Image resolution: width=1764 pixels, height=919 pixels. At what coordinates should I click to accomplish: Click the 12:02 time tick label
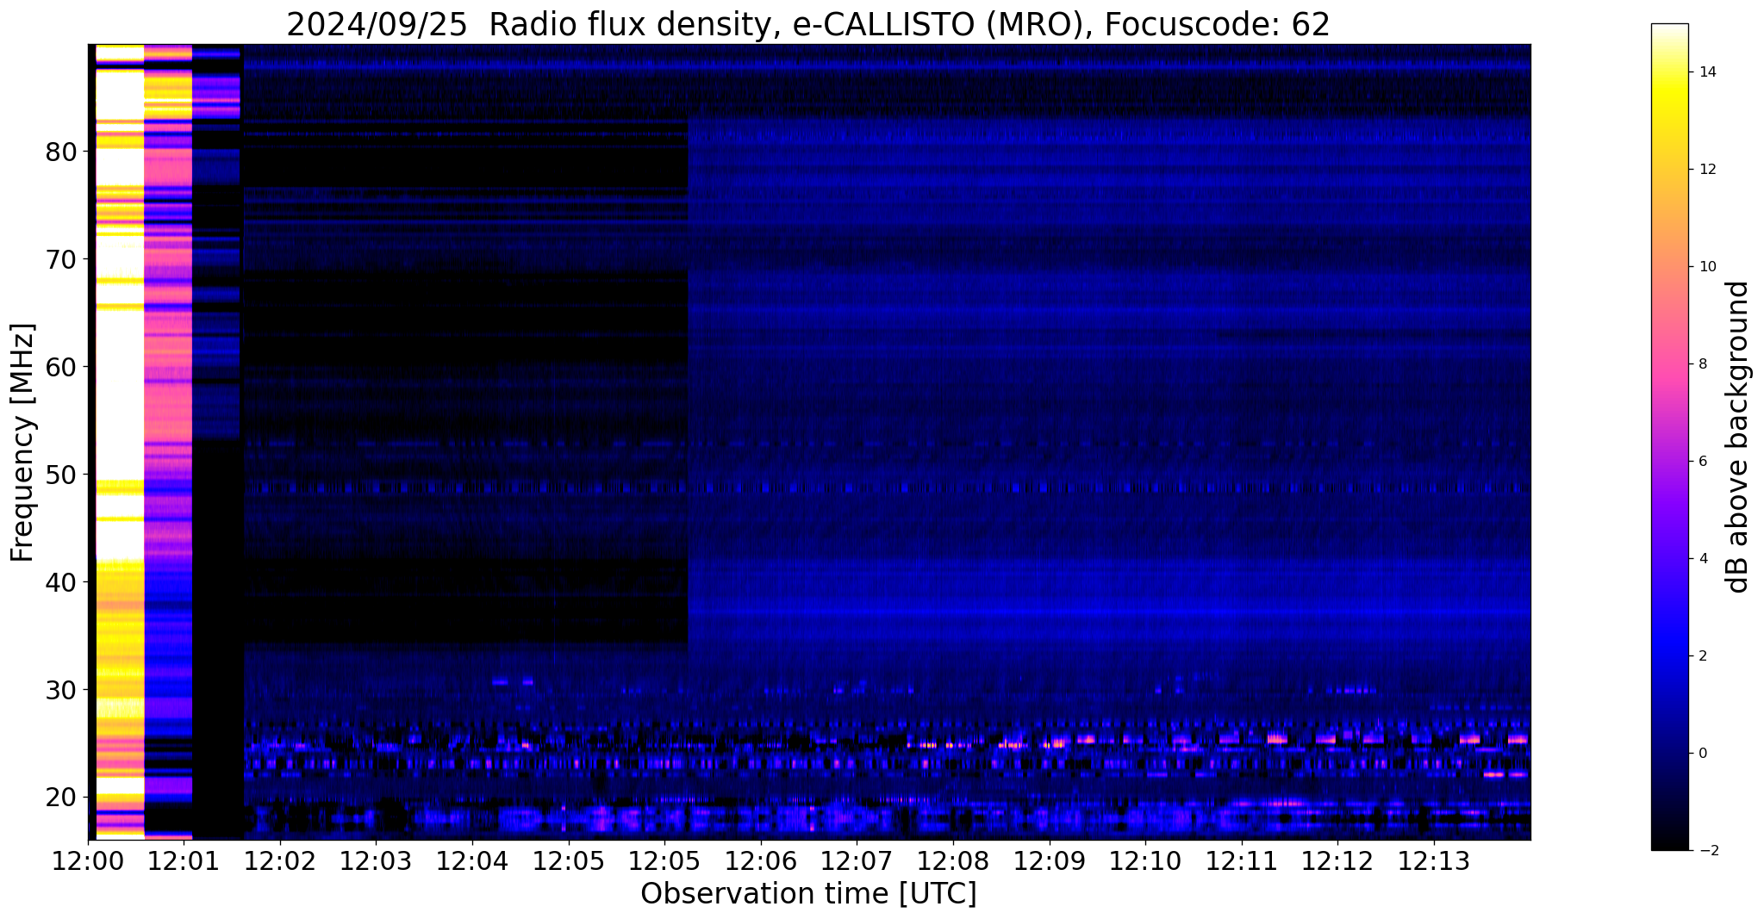tap(279, 860)
